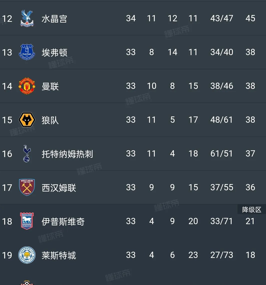Click Tottenham's goal record 61/51
This screenshot has height=285, width=266.
(x=221, y=154)
